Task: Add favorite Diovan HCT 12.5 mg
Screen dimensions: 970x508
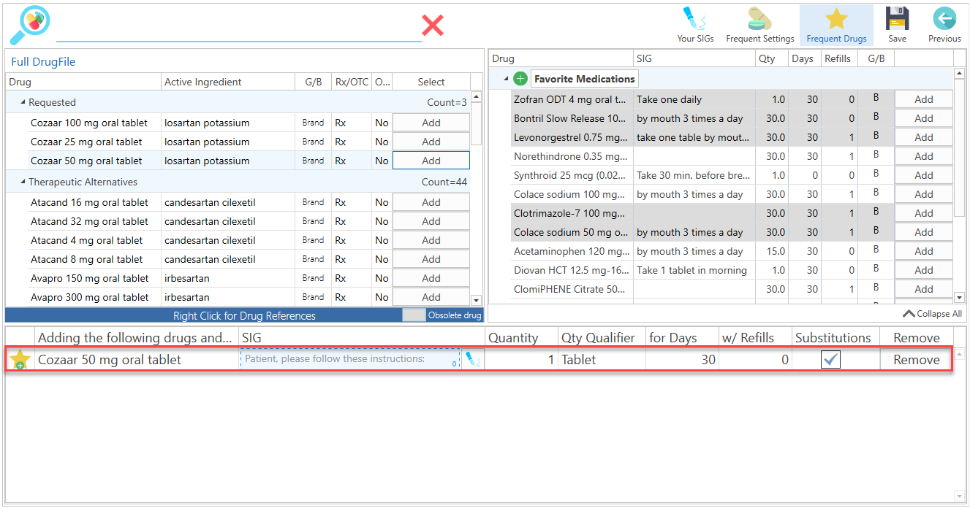Action: point(924,270)
